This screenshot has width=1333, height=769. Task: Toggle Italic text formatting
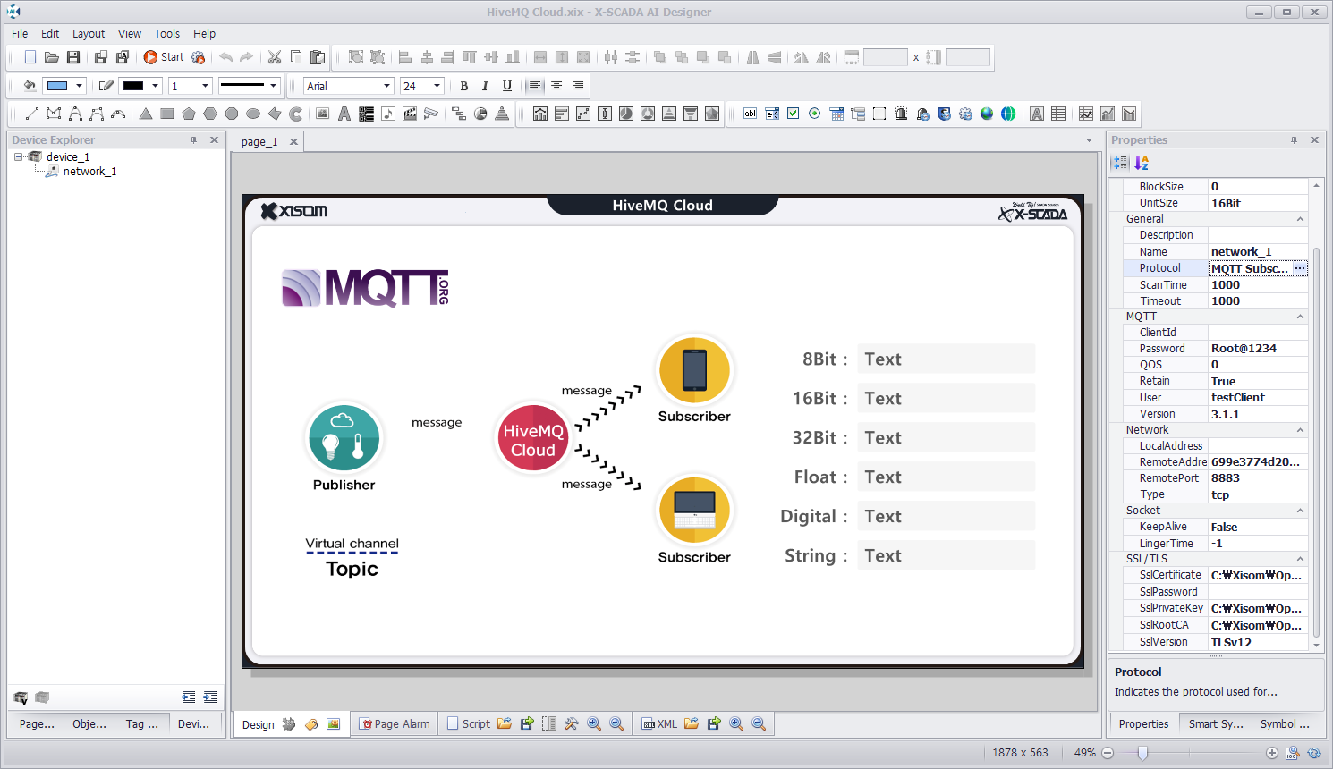pos(485,86)
